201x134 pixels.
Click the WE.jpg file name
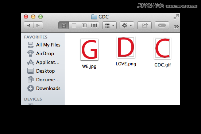pyautogui.click(x=89, y=66)
